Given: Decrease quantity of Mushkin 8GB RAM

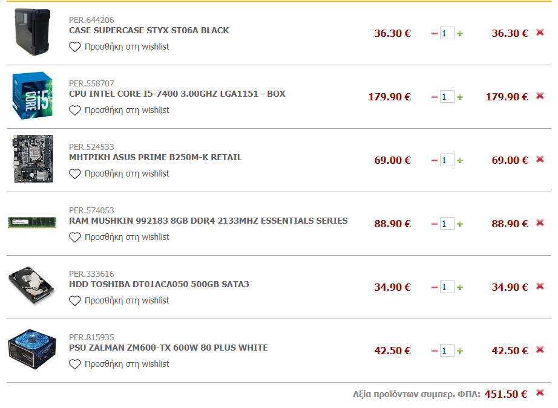Looking at the screenshot, I should (434, 224).
